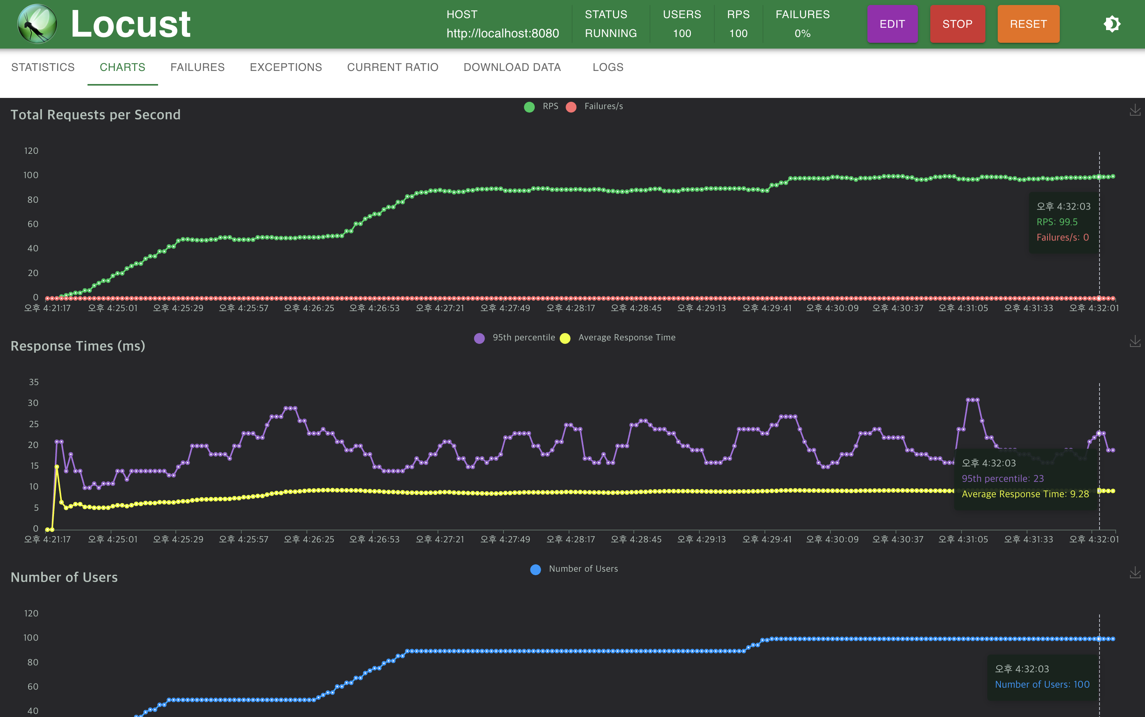
Task: Hide the Average Response Time series
Action: point(618,338)
